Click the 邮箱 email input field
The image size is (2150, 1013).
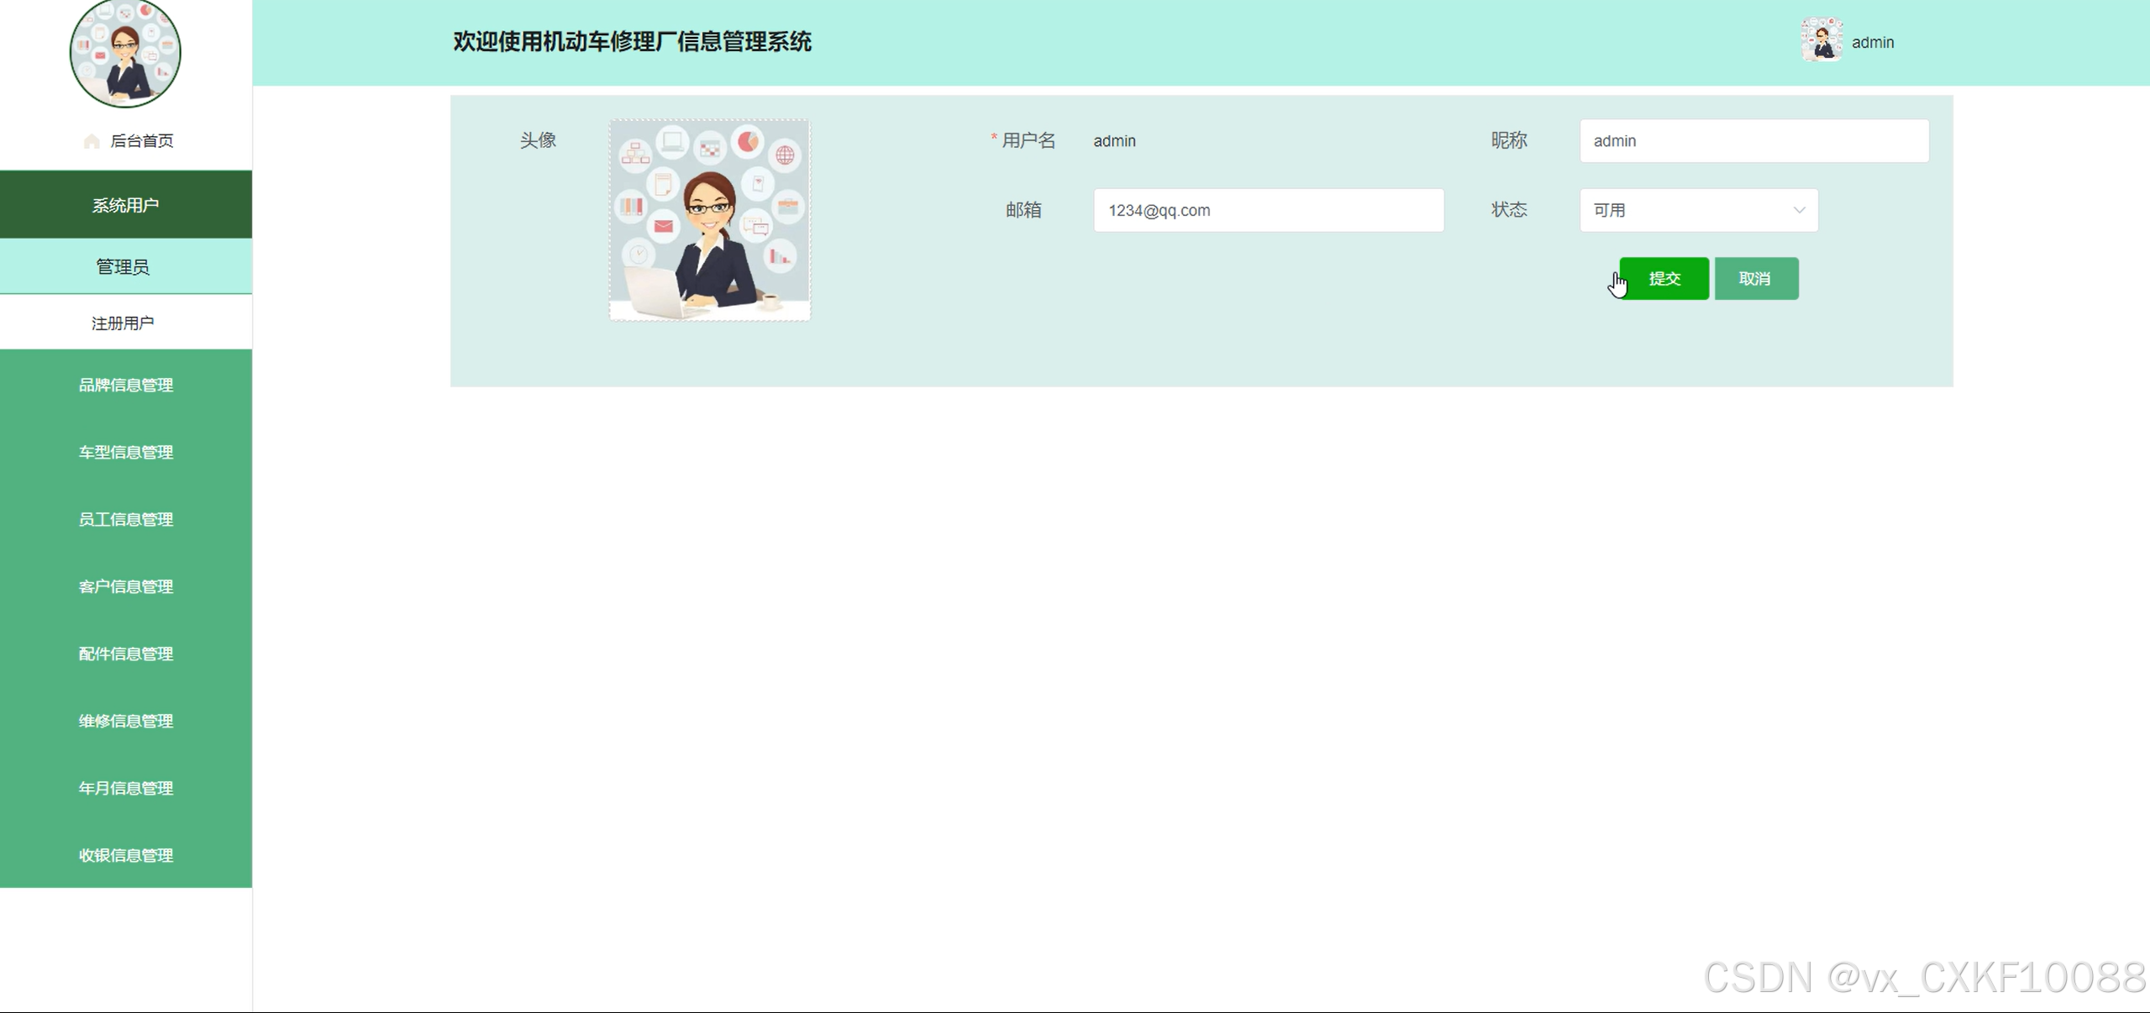tap(1268, 211)
